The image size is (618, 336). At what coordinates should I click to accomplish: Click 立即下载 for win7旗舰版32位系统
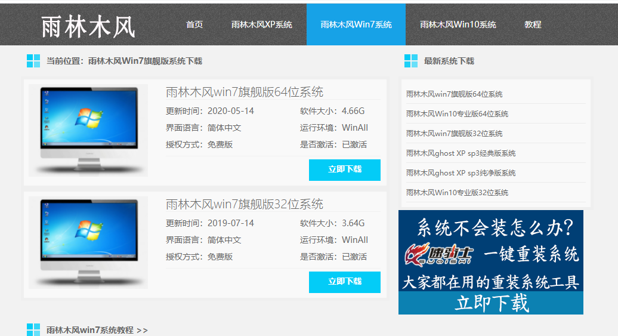click(x=344, y=282)
